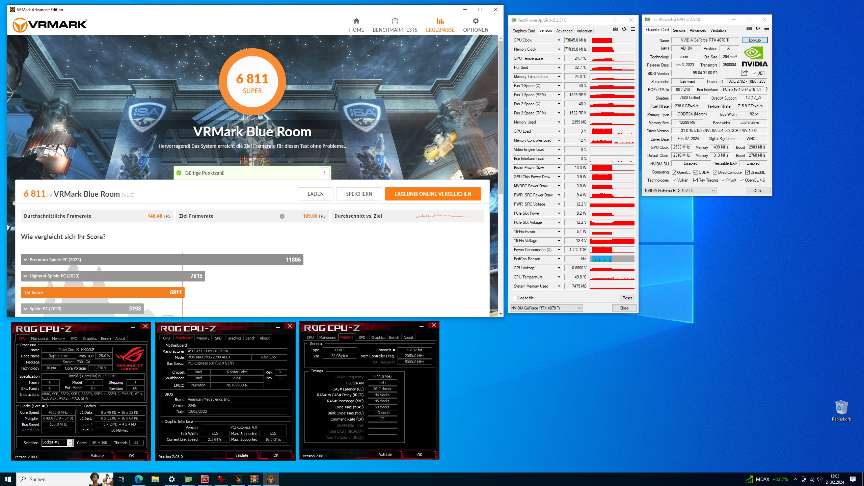
Task: Click the GPU Clock sensor graph
Action: click(612, 40)
